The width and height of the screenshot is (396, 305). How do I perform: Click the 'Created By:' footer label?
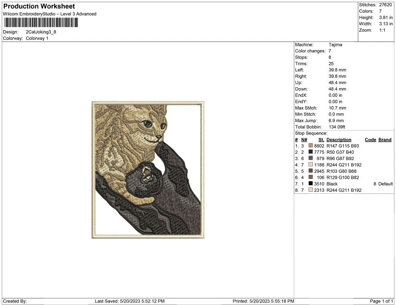click(15, 301)
